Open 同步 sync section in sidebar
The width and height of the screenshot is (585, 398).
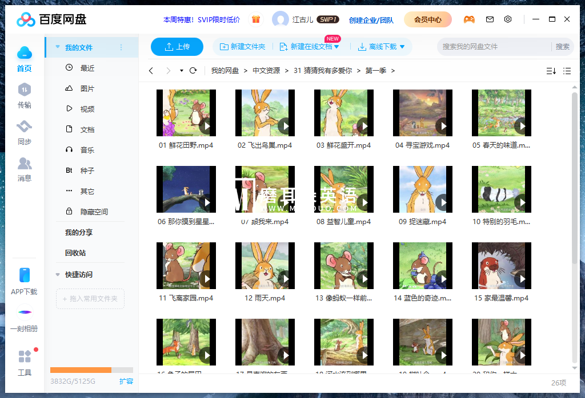coord(24,132)
